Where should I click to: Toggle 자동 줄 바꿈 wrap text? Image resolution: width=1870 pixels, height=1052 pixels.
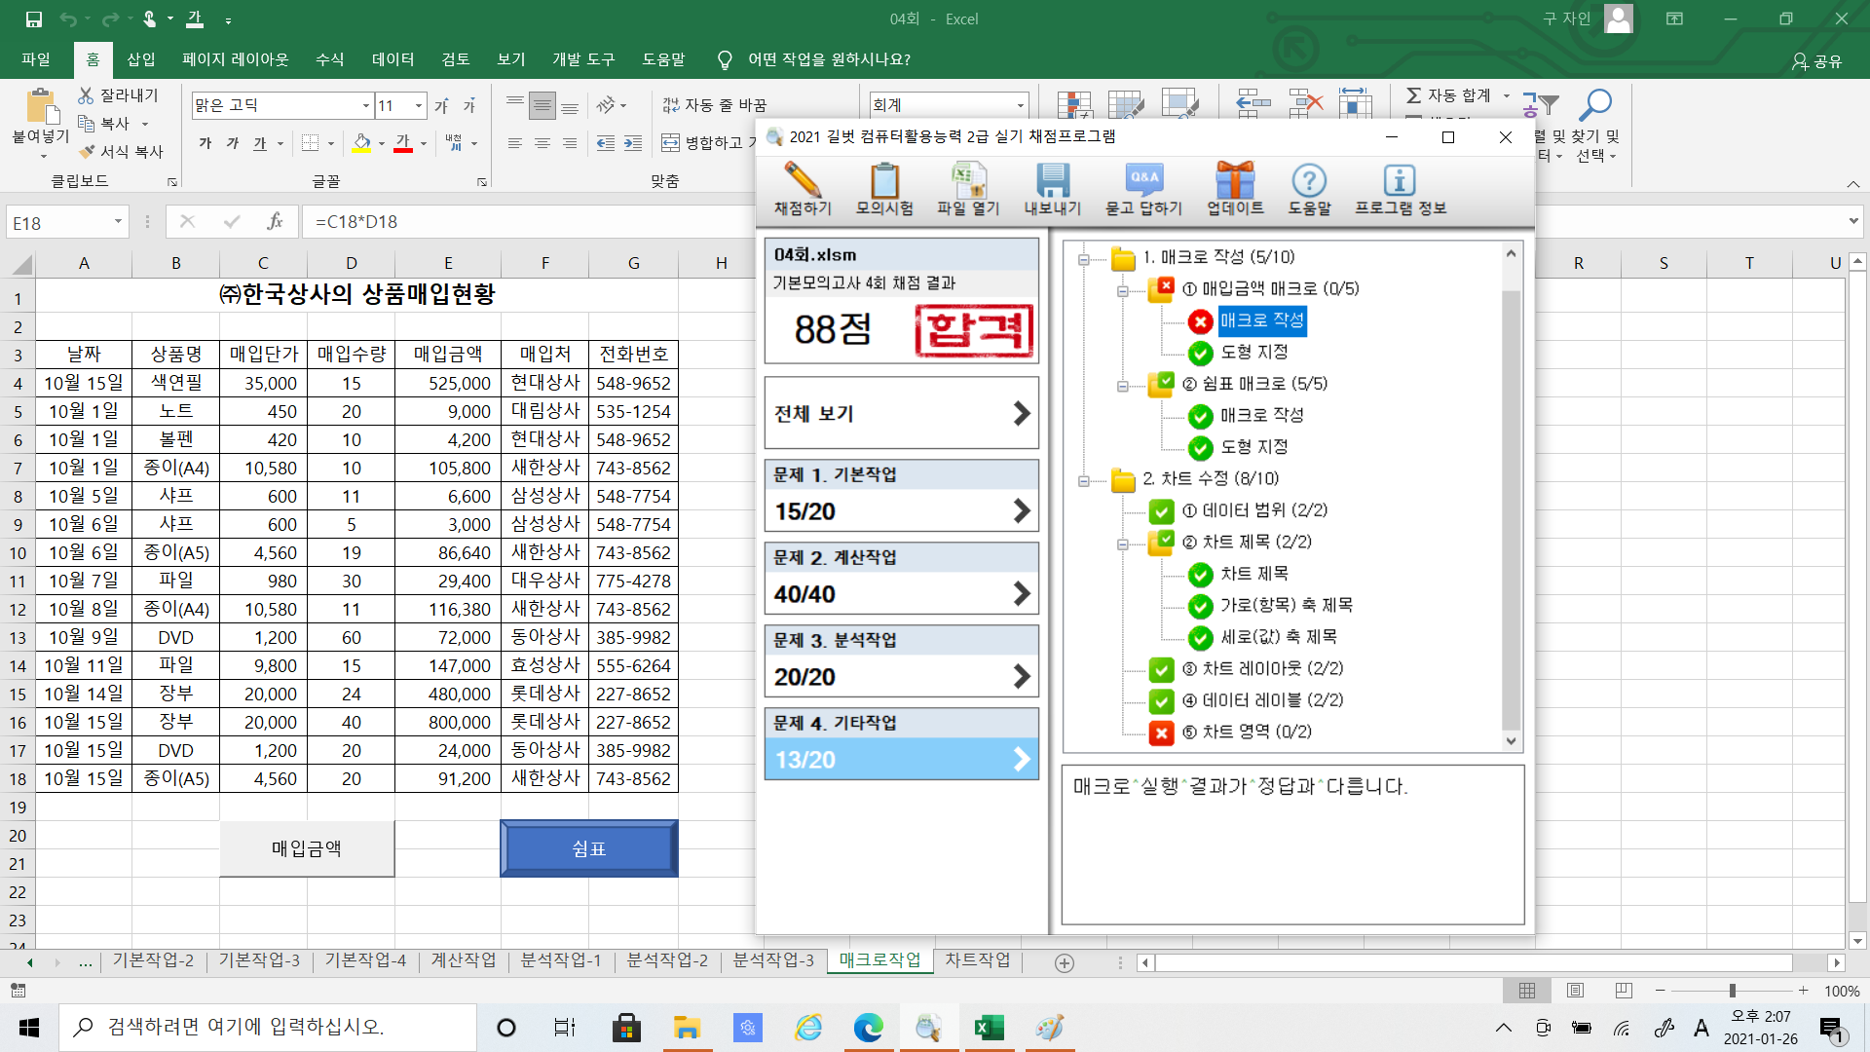[x=714, y=105]
